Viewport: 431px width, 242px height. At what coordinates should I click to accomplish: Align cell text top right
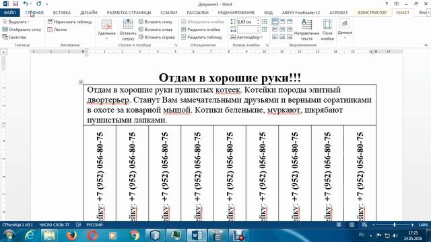[x=290, y=22]
